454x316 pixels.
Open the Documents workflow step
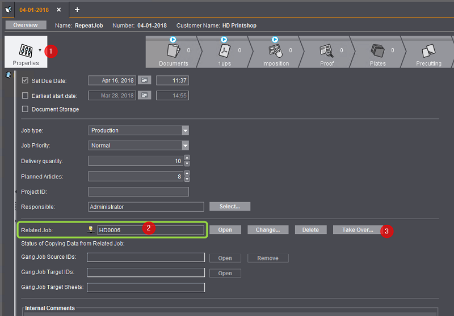coord(173,53)
